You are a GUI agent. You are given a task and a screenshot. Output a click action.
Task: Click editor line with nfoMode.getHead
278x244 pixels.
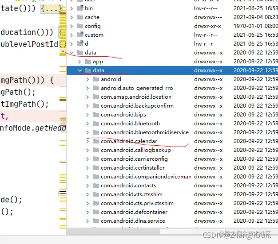[33, 128]
